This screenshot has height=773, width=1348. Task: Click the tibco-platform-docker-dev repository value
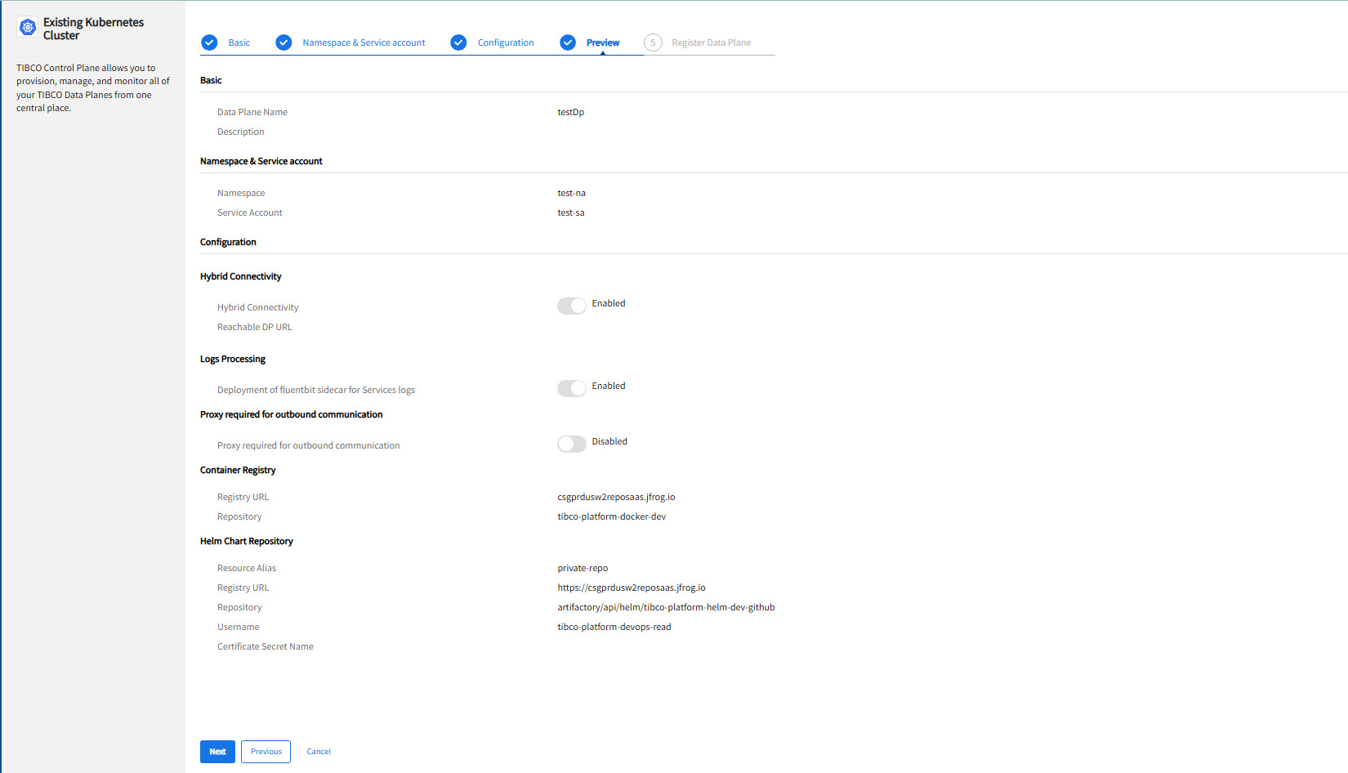612,516
